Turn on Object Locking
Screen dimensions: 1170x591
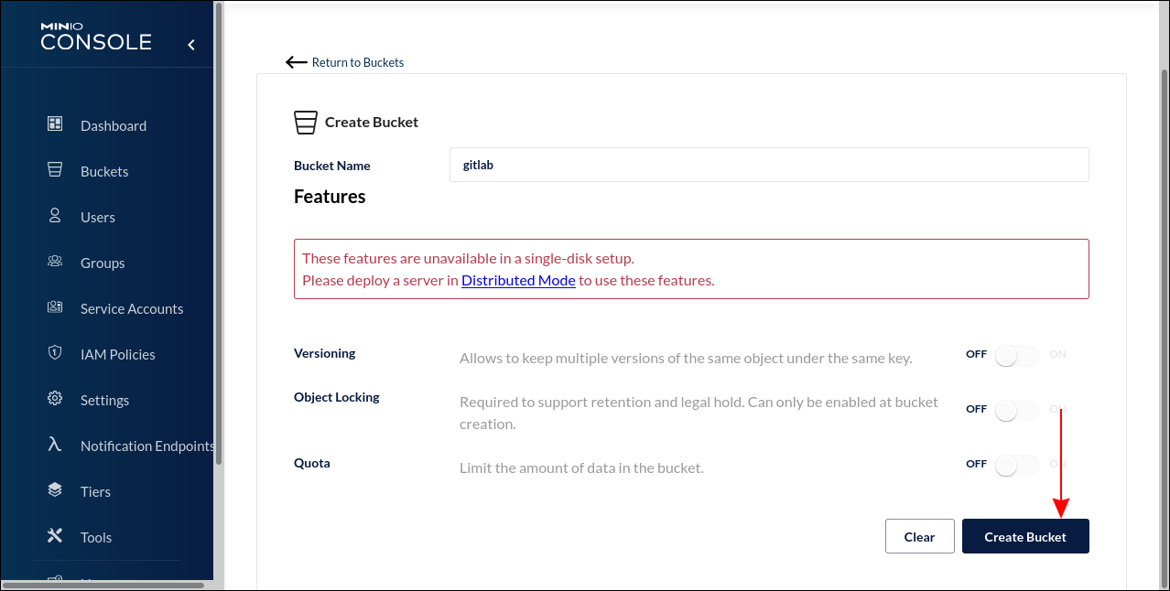[1016, 409]
